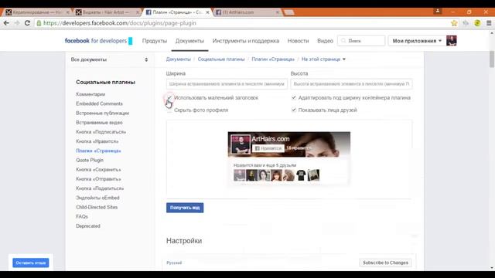
Task: Click Русский language link
Action: coord(174,263)
